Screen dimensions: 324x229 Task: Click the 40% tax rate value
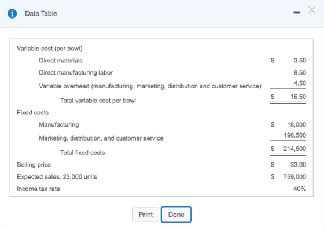pos(300,189)
